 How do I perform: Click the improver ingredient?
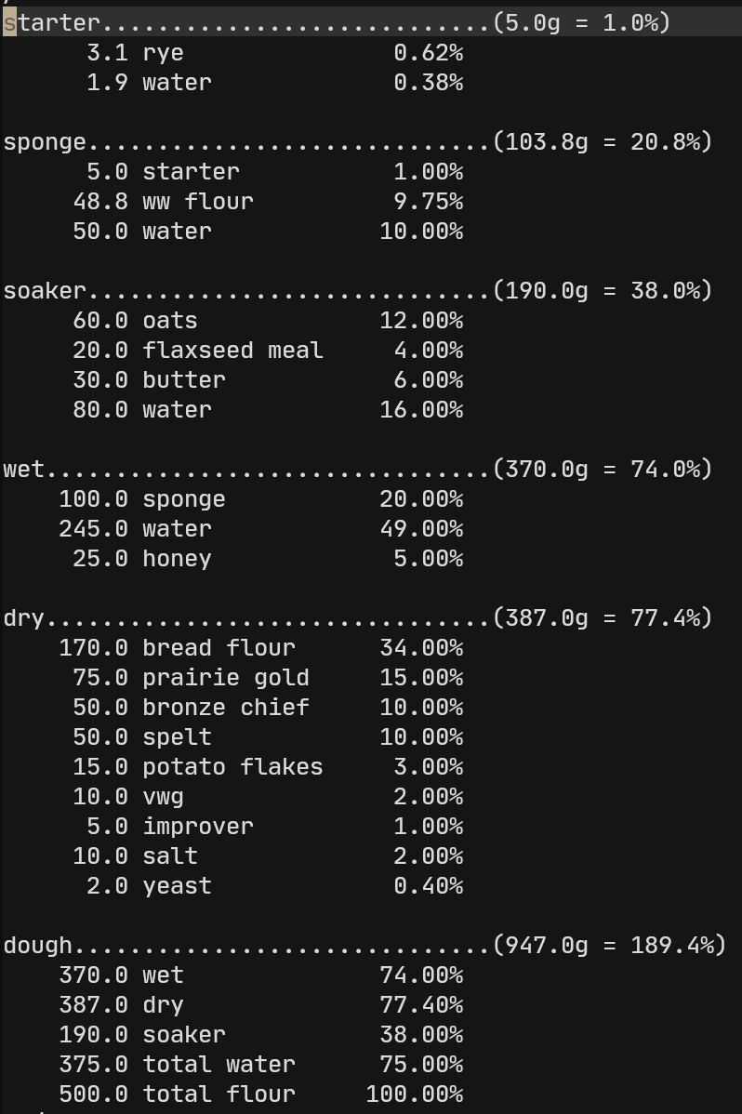tap(197, 827)
